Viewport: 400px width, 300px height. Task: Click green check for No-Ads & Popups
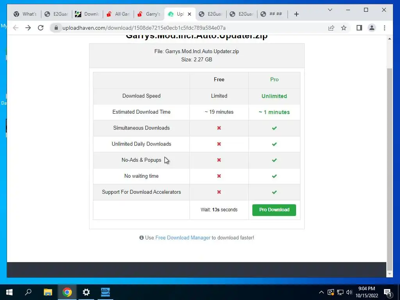274,161
